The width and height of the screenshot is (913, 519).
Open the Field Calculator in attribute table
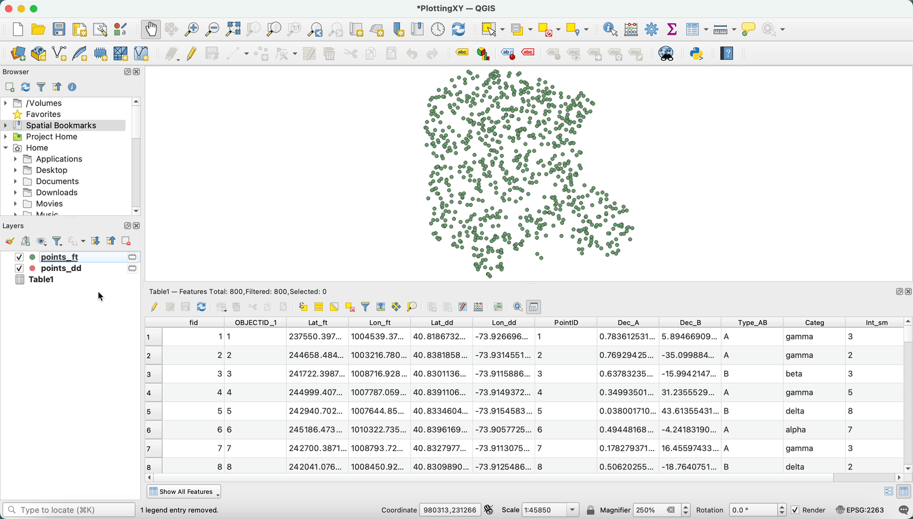tap(478, 307)
